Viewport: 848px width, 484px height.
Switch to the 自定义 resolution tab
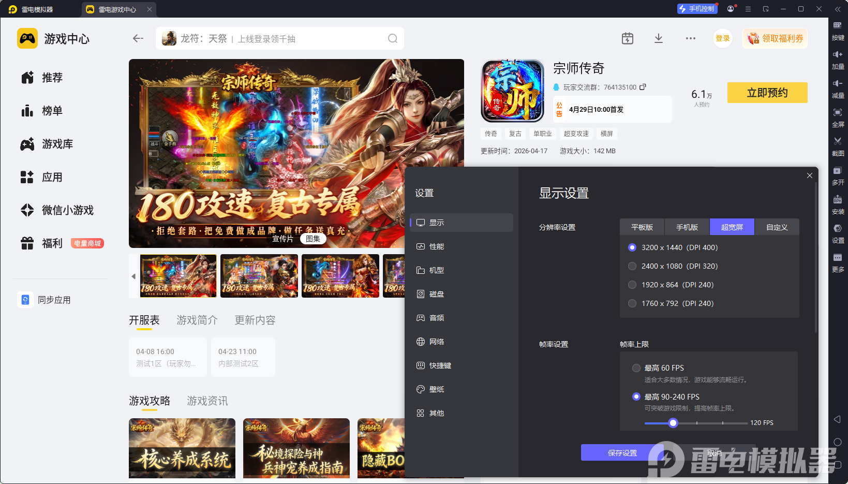[777, 227]
